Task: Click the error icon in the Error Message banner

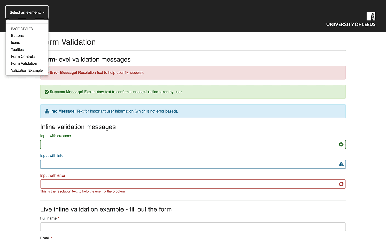Action: [47, 72]
